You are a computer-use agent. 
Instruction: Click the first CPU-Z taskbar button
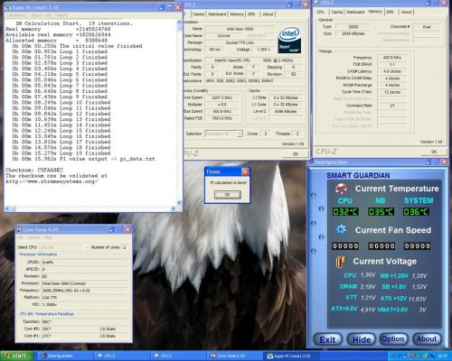pos(121,356)
